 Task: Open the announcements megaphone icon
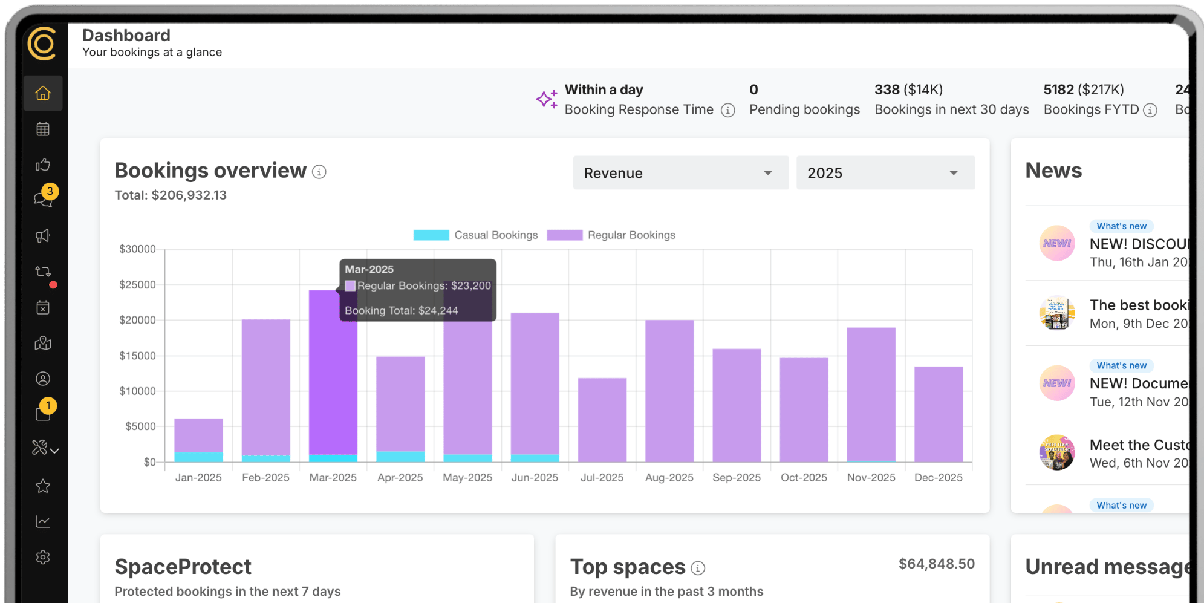[x=42, y=236]
